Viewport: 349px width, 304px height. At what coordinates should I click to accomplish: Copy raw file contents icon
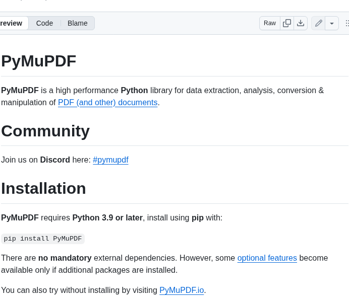[x=287, y=23]
